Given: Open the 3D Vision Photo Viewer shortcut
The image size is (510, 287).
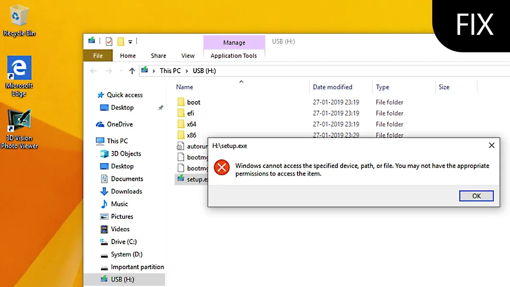Looking at the screenshot, I should pyautogui.click(x=19, y=129).
